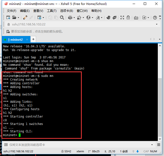The image size is (164, 156).
Task: Click the new file transfer icon
Action: point(144,17)
